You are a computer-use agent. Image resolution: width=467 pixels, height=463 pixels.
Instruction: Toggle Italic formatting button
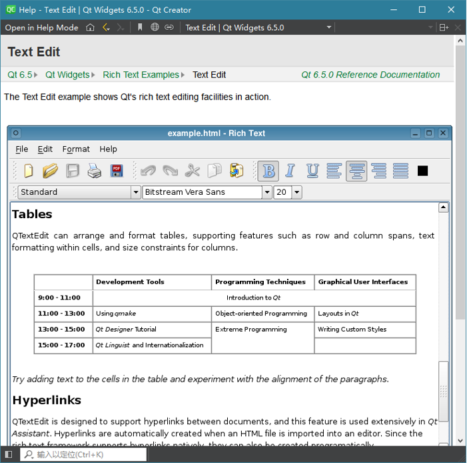coord(290,171)
